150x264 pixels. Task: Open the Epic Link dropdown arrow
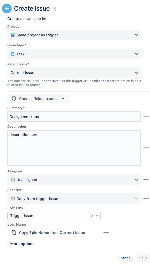point(97,216)
